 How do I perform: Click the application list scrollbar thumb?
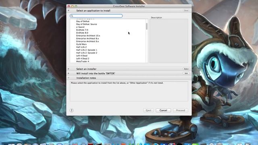point(147,26)
